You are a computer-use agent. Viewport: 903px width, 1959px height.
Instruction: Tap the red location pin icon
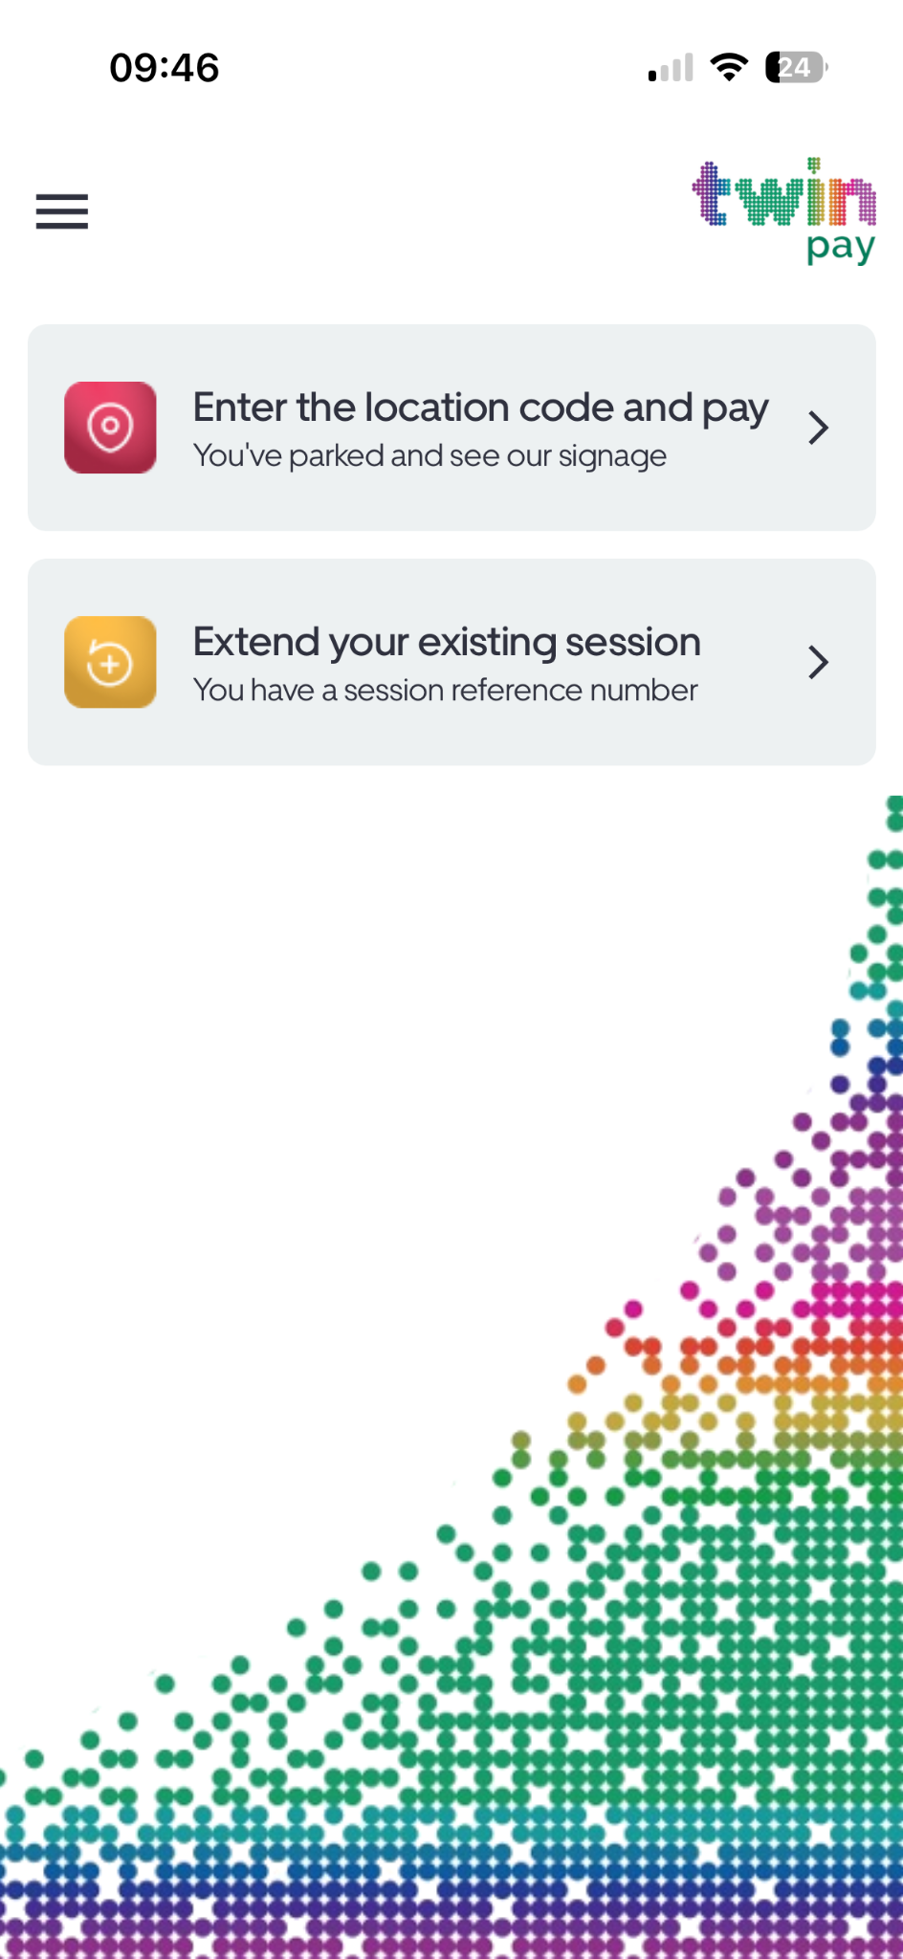(110, 428)
